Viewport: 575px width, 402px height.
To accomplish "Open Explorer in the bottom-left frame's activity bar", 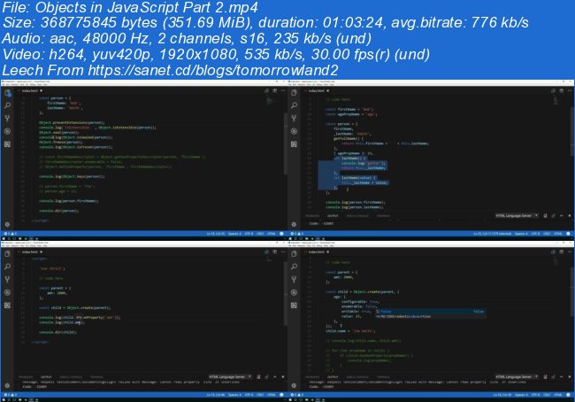I will tap(7, 254).
